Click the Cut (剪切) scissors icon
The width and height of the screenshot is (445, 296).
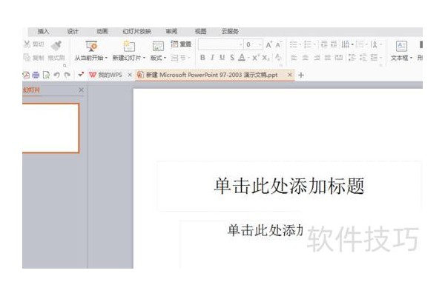click(x=27, y=44)
